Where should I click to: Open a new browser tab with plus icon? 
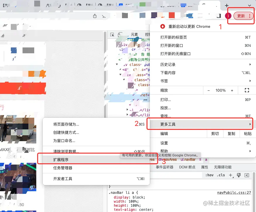pos(227,6)
